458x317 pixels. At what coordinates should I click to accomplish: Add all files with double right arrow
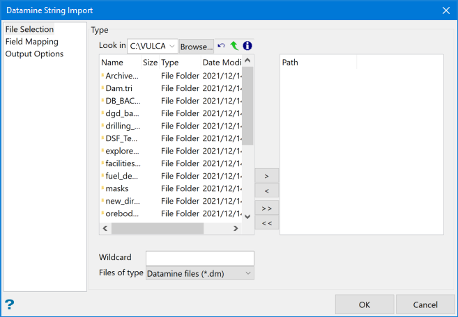pyautogui.click(x=267, y=208)
